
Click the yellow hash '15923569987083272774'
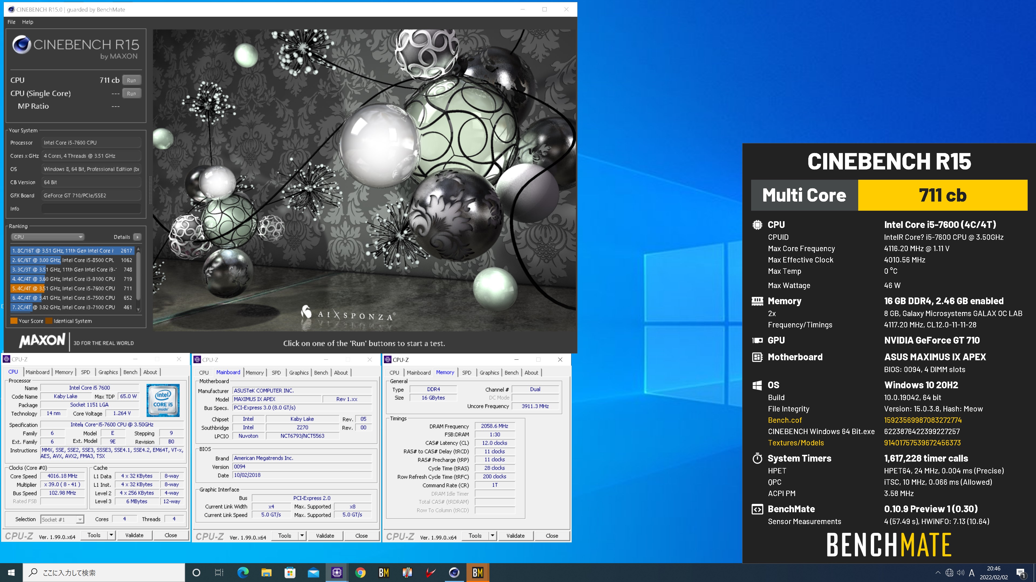click(923, 420)
